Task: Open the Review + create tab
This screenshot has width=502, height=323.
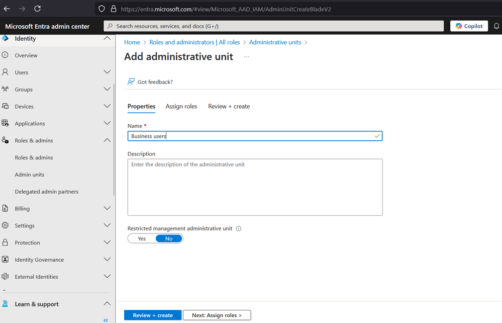Action: click(x=229, y=106)
